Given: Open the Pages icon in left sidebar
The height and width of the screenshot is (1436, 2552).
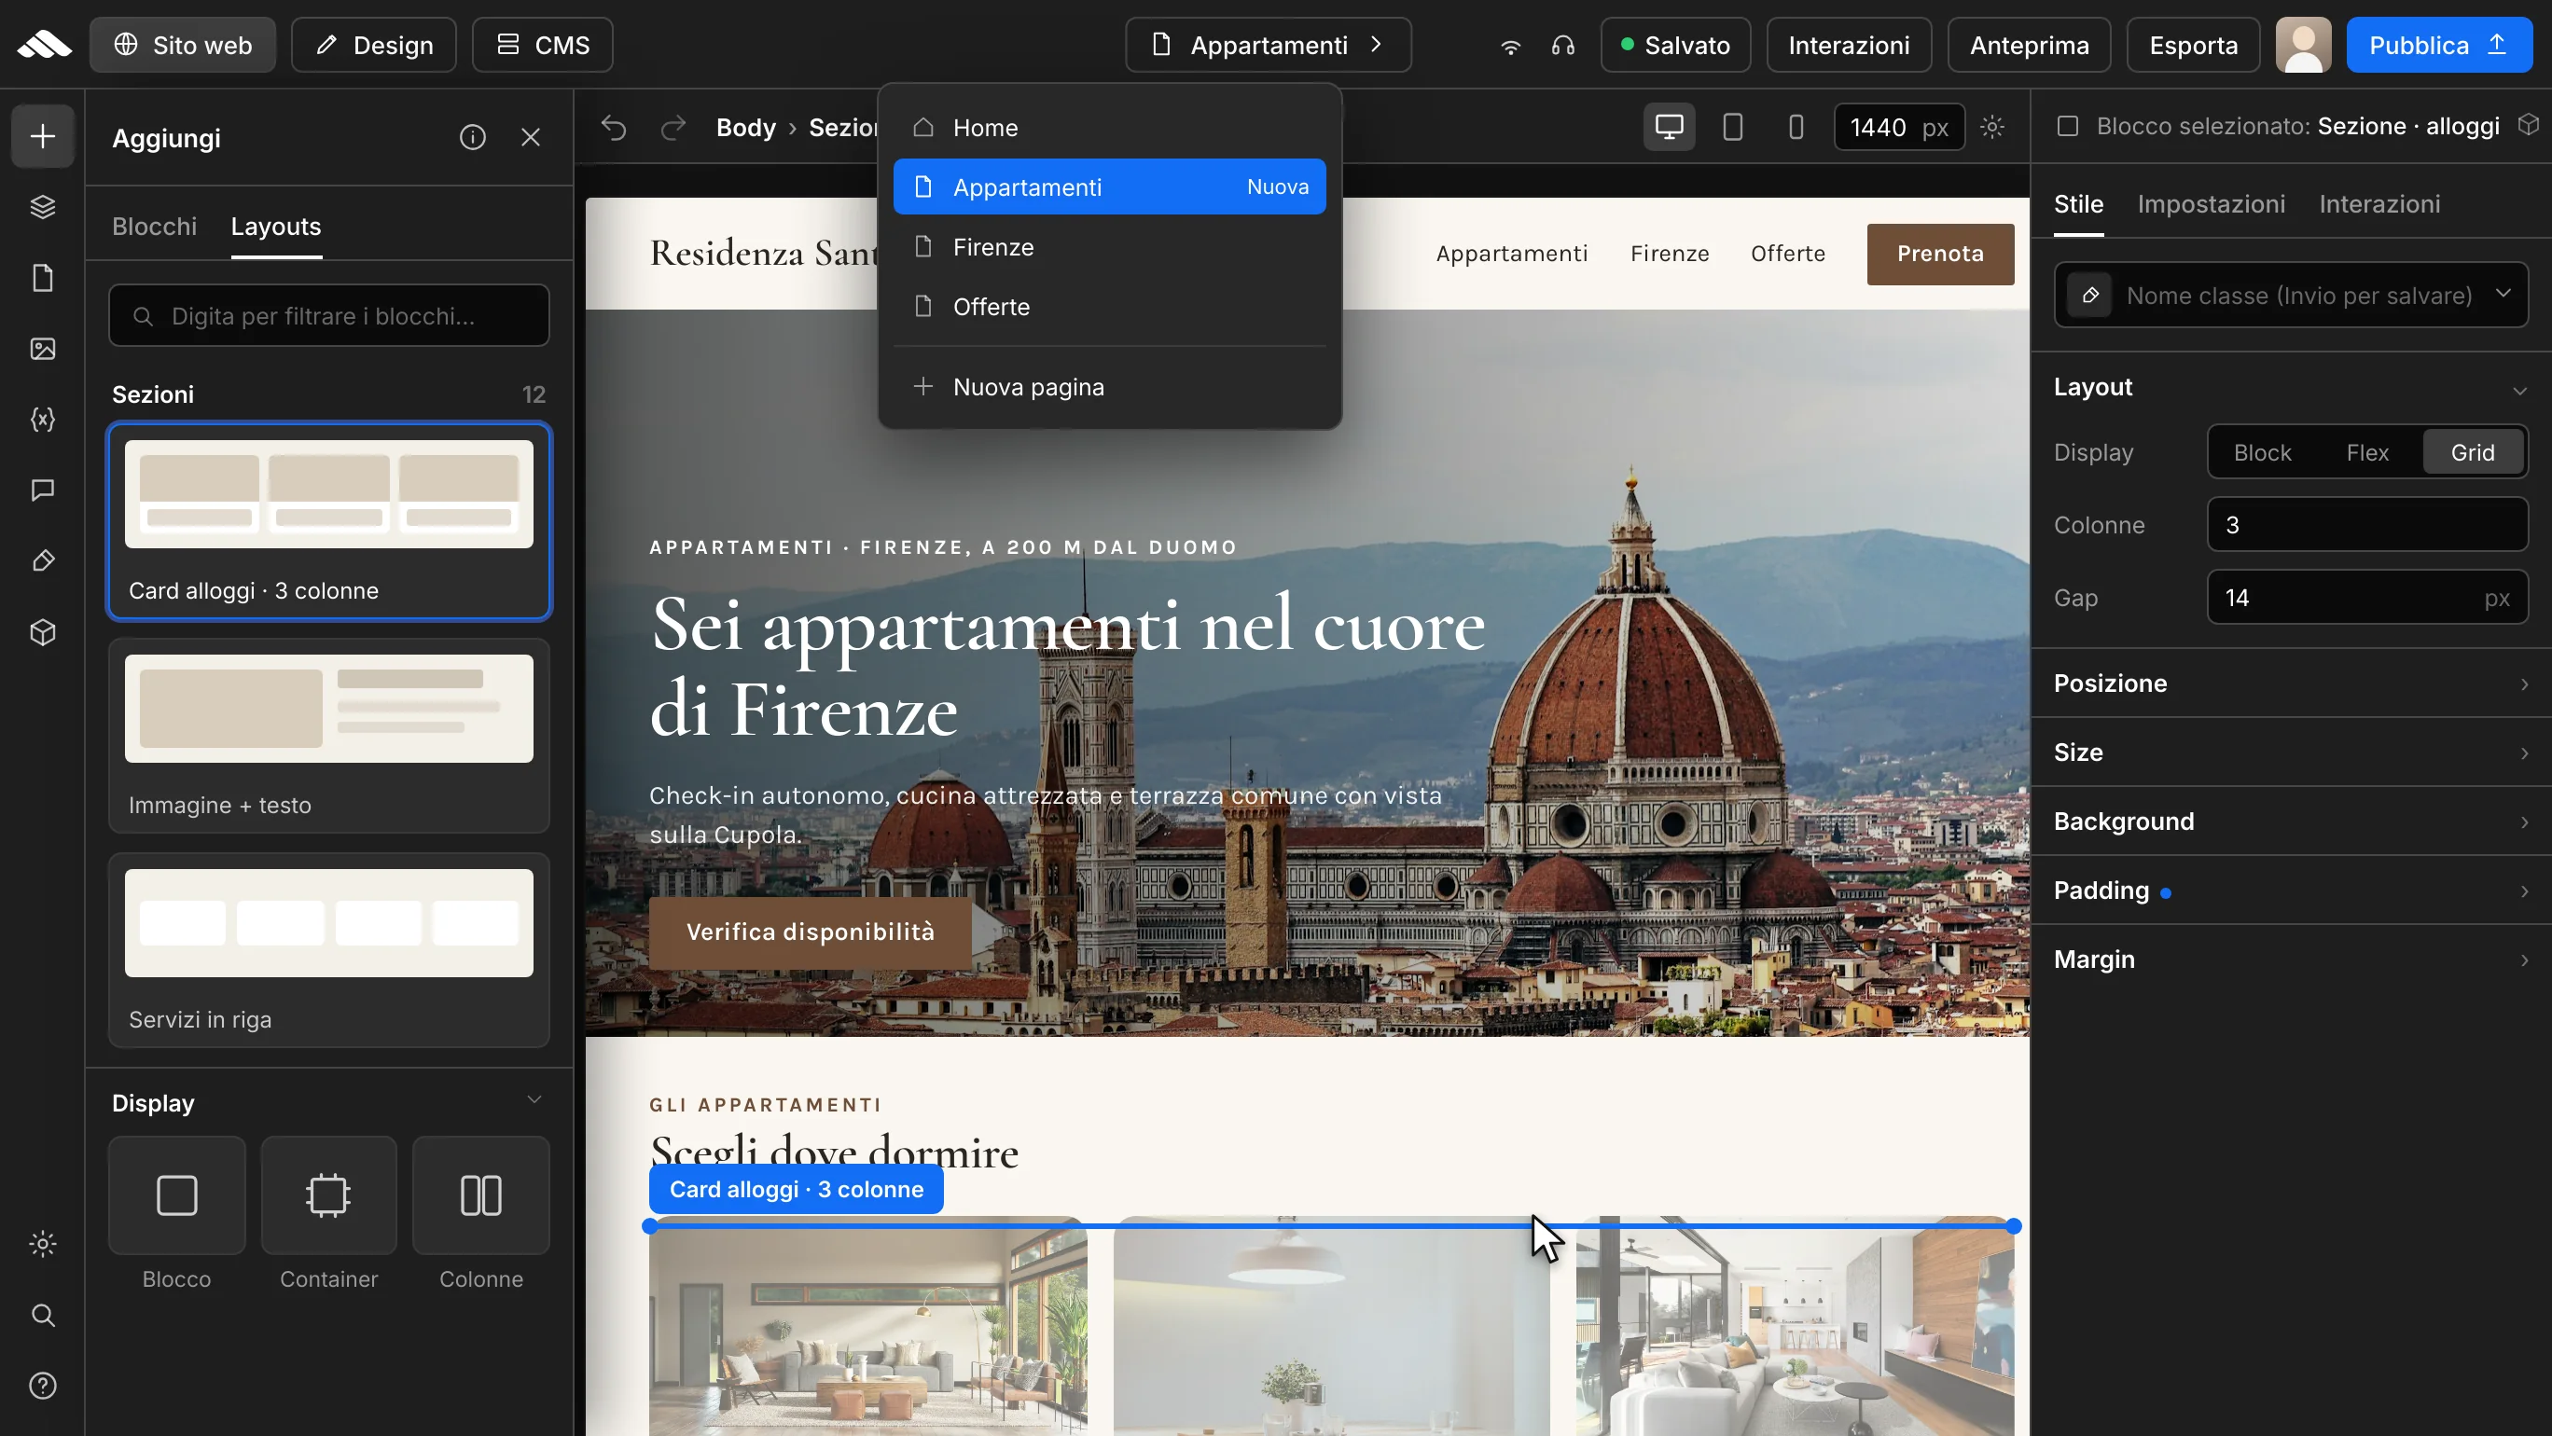Looking at the screenshot, I should (x=43, y=278).
